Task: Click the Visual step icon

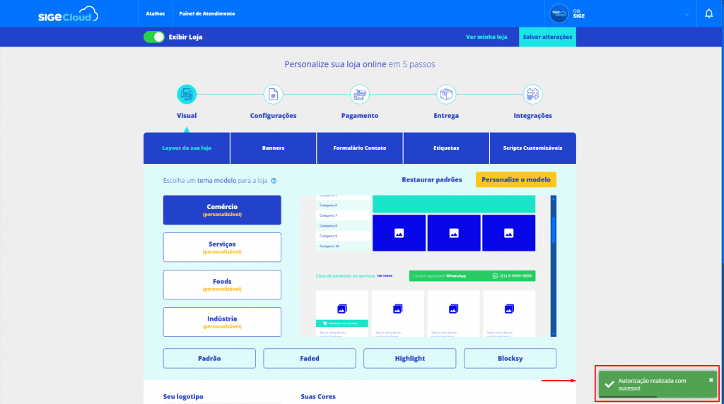Action: point(187,94)
